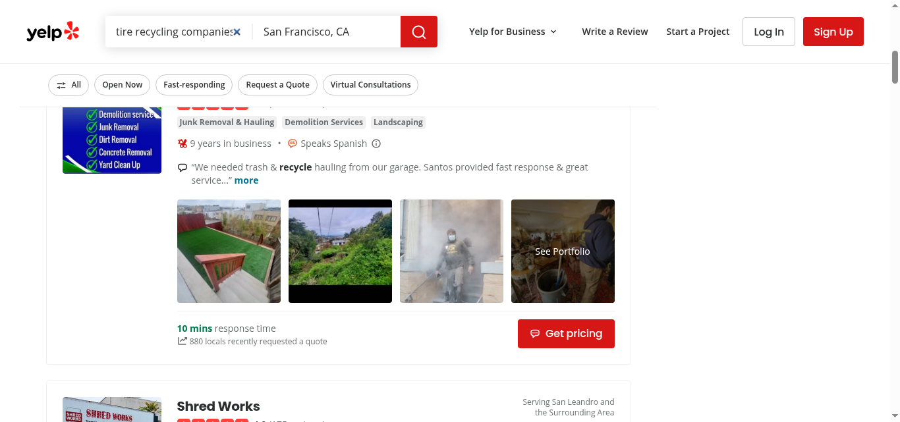Expand the review snippet with more

click(x=246, y=180)
